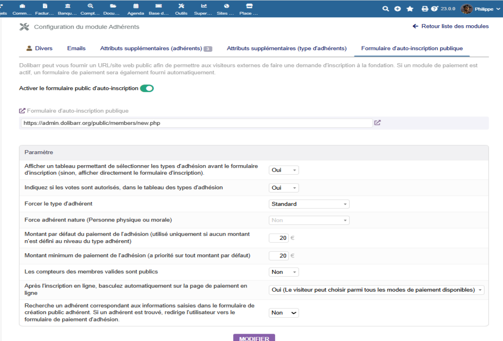This screenshot has width=503, height=341.
Task: Open dropdown for showing membership types table
Action: pyautogui.click(x=284, y=170)
